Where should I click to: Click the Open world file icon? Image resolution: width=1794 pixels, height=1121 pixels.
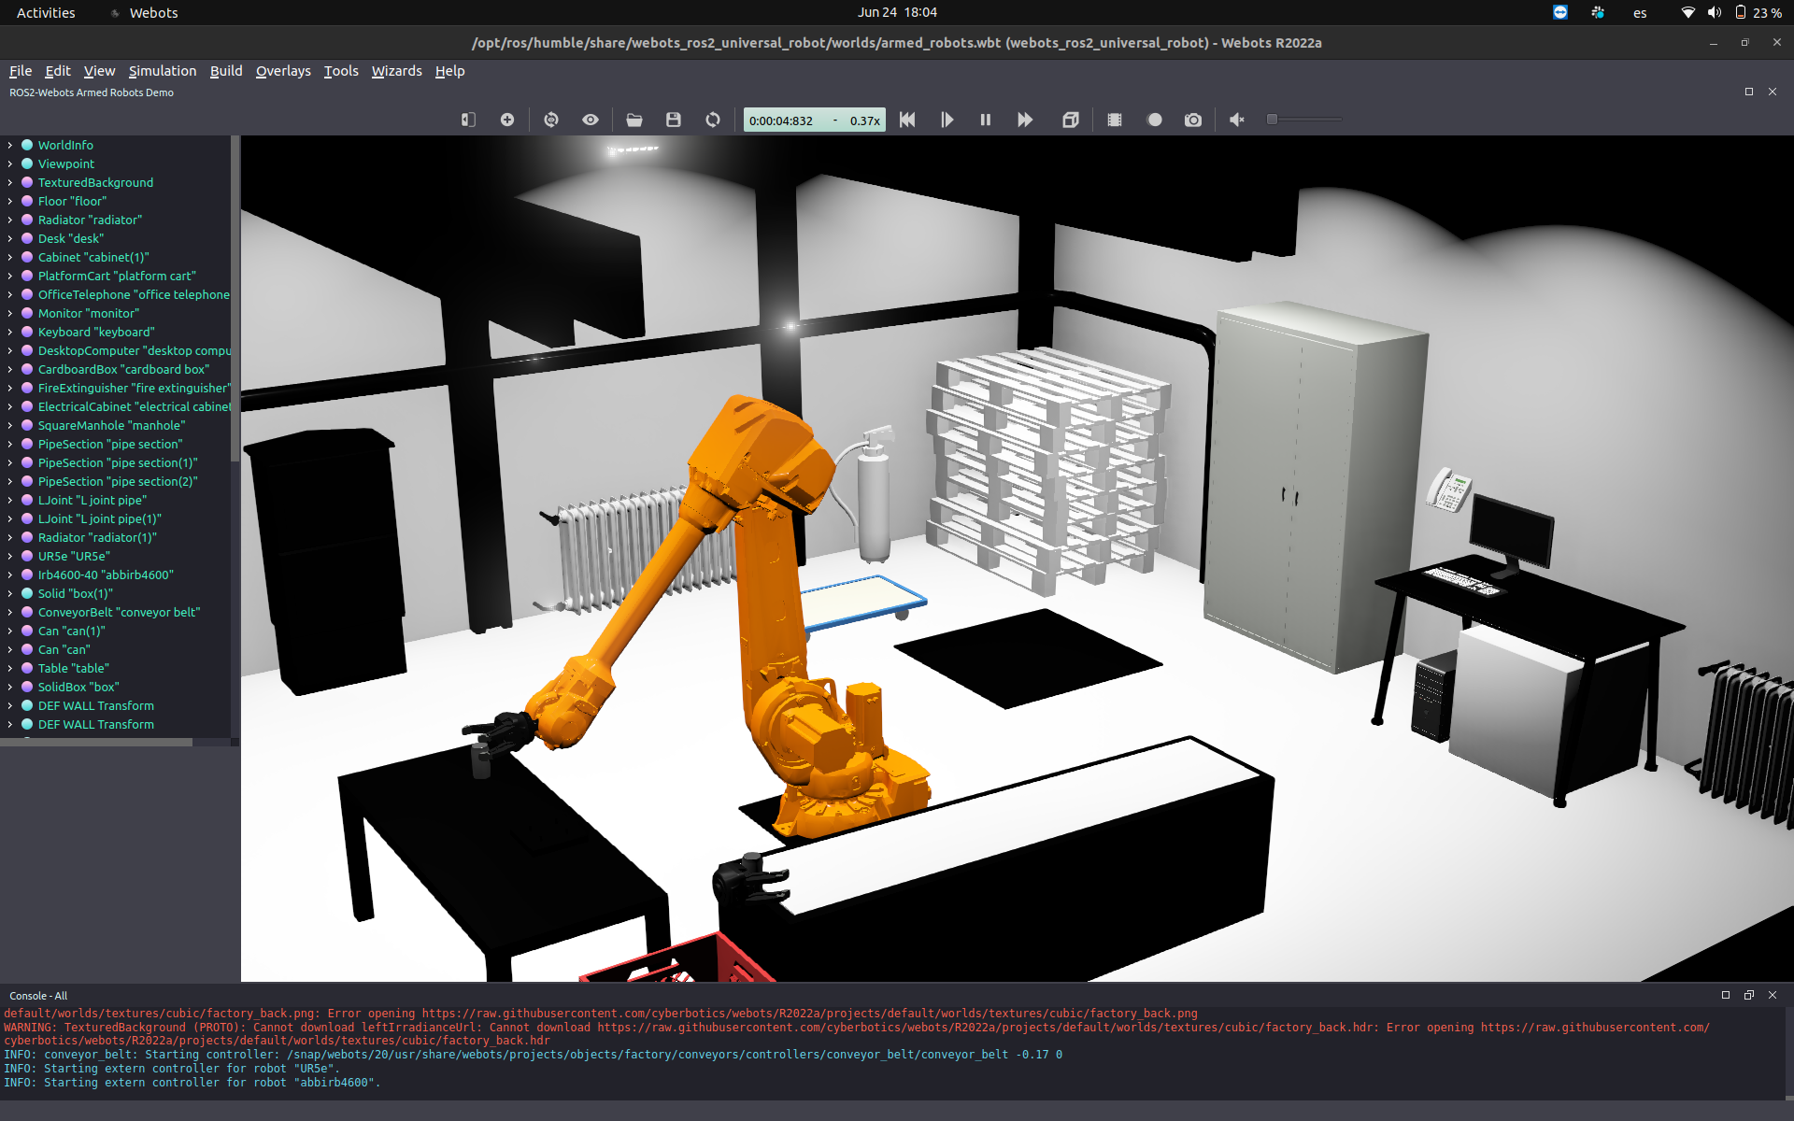click(634, 120)
